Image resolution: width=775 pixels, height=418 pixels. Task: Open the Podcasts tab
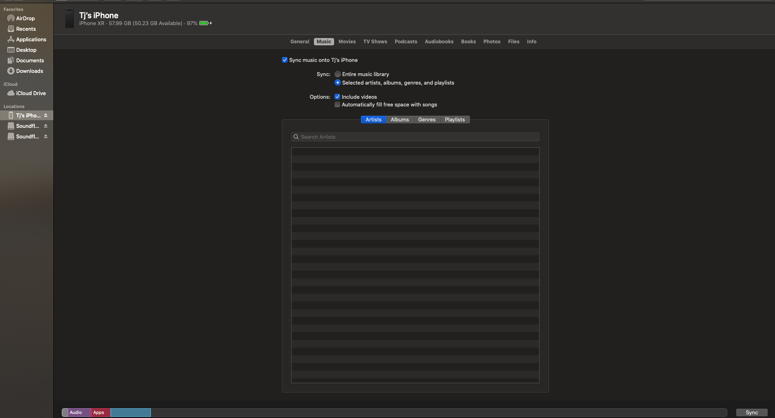point(406,42)
